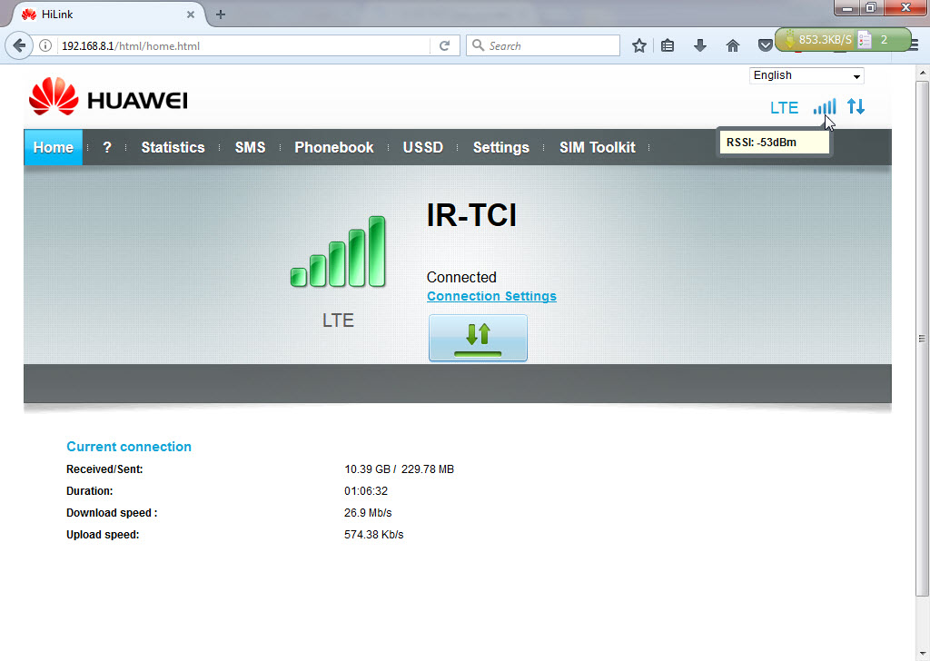Viewport: 930px width, 661px height.
Task: Open the Home tab
Action: pos(54,147)
